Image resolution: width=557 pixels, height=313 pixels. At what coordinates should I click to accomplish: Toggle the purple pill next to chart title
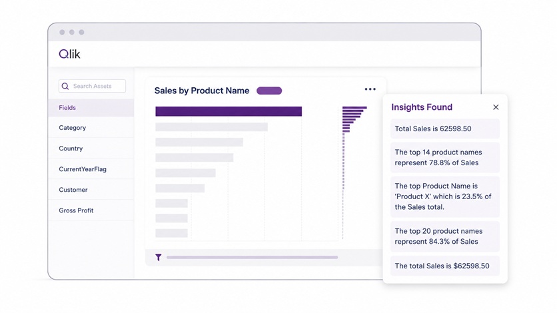coord(269,91)
